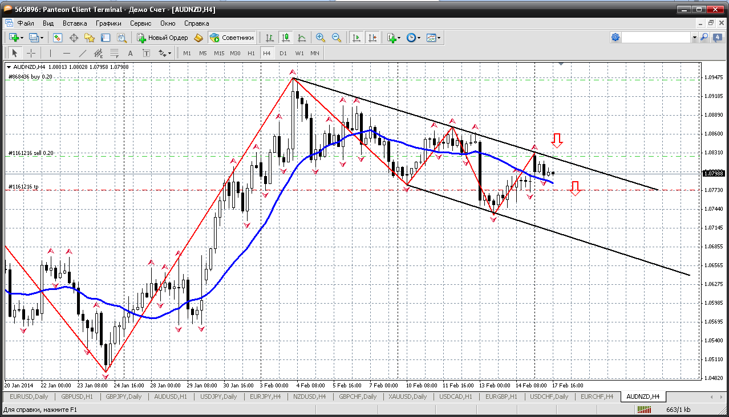This screenshot has height=417, width=729.
Task: Pick the trendline drawing tool
Action: 82,53
